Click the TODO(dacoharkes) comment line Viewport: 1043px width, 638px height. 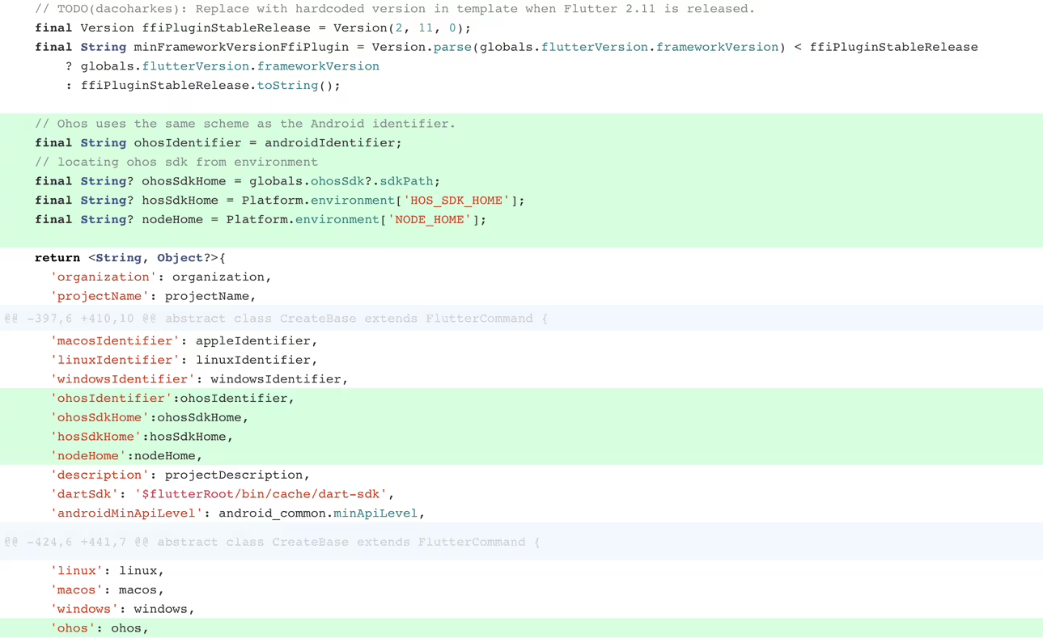[395, 9]
